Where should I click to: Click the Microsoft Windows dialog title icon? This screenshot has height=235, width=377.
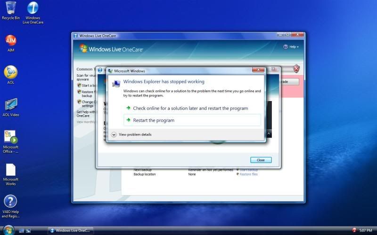(110, 71)
